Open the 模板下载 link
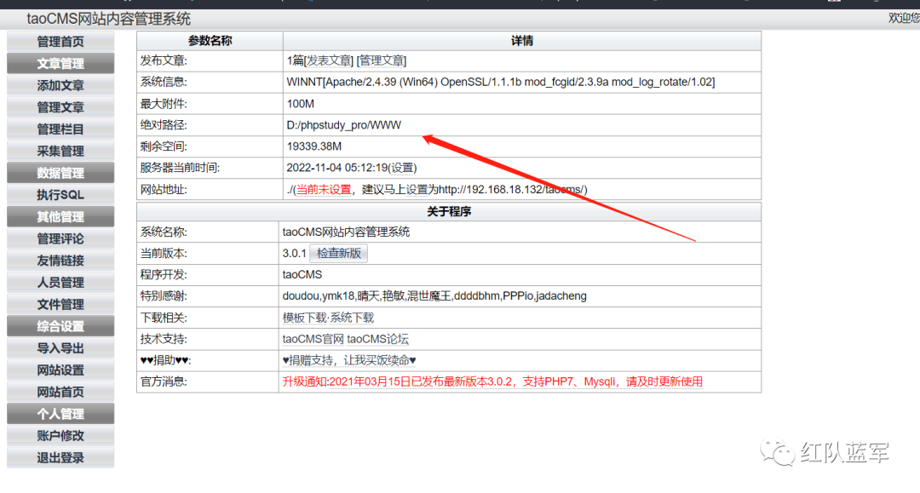The height and width of the screenshot is (493, 920). point(304,318)
